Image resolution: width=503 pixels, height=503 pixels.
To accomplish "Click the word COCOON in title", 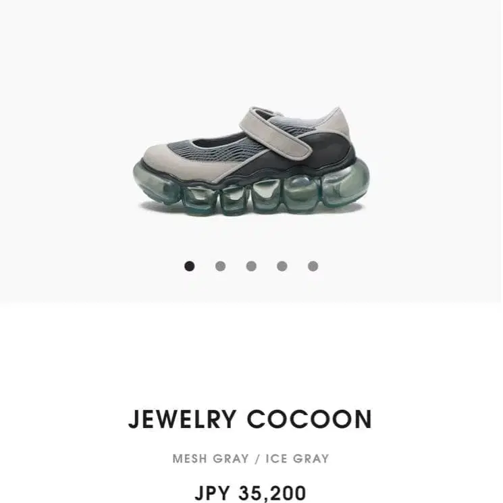I will [x=309, y=419].
